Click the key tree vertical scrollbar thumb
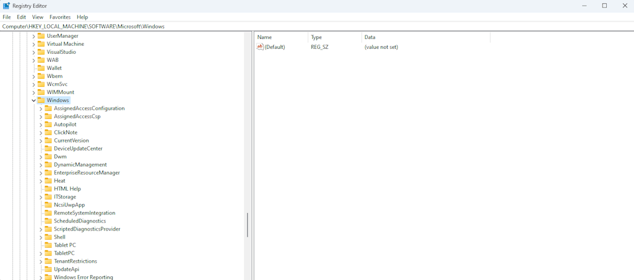 (248, 225)
